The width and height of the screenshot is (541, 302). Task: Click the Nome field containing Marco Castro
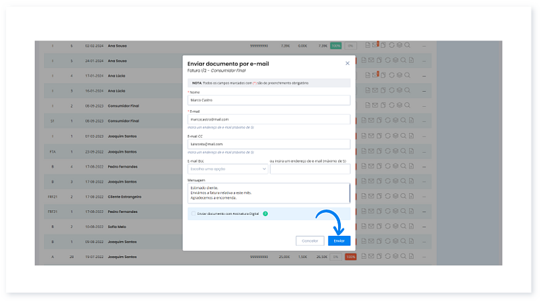pos(268,100)
